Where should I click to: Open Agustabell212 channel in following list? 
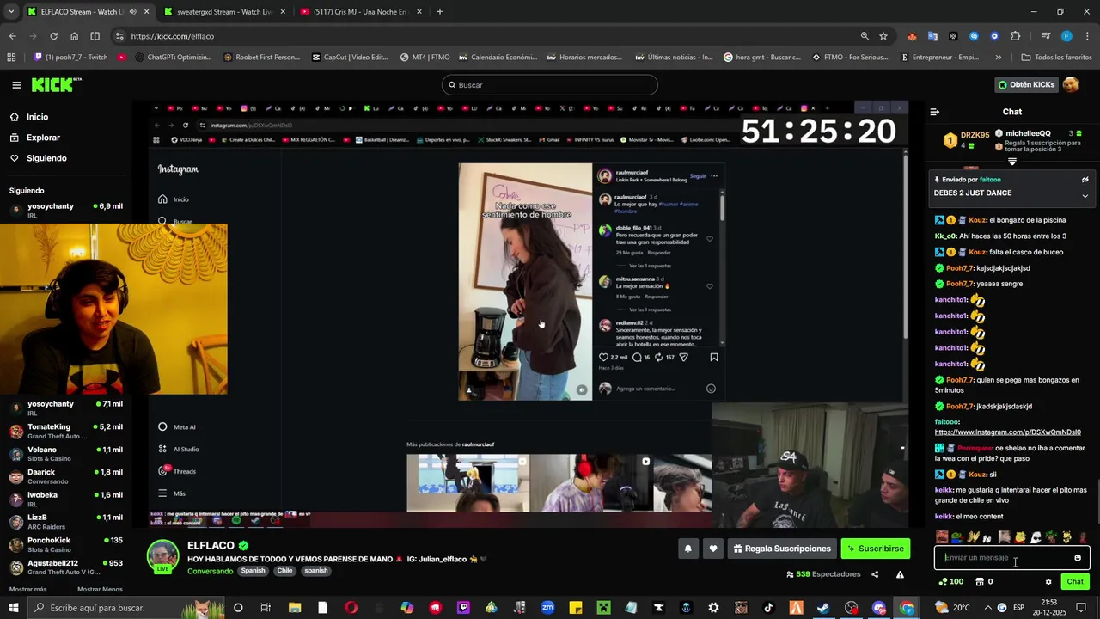tap(65, 567)
